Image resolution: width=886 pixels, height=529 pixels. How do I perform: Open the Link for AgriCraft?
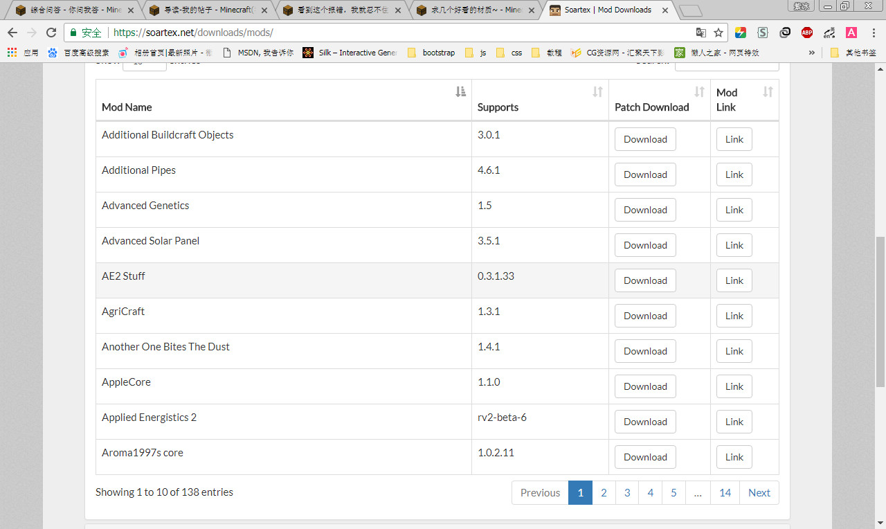[x=734, y=316]
